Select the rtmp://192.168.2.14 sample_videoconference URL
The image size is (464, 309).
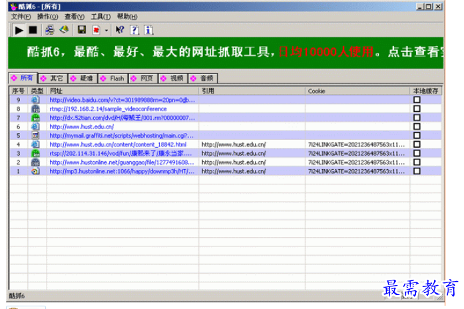click(108, 109)
